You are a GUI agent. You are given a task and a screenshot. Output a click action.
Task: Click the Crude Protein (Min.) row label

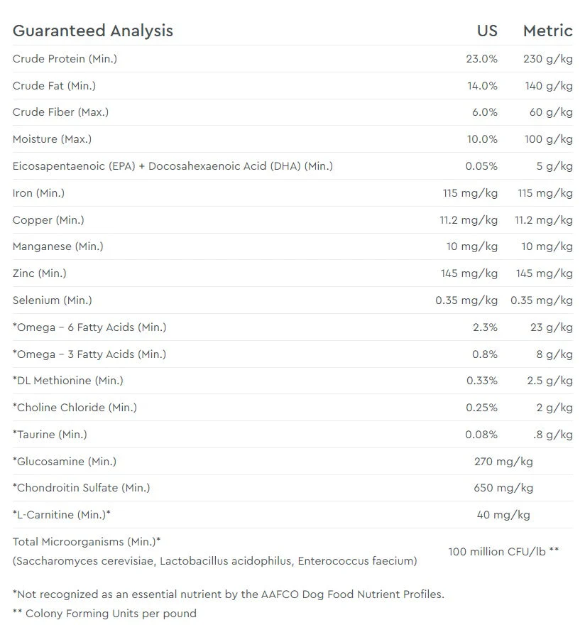(65, 59)
